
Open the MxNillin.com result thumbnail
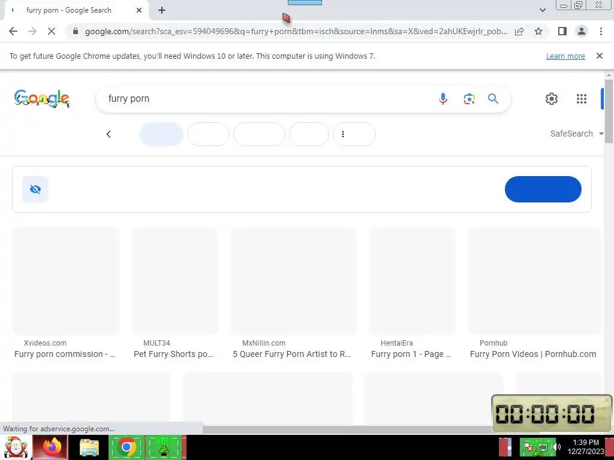coord(293,281)
